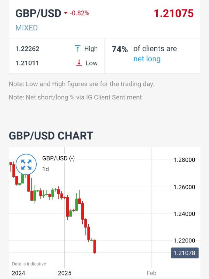This screenshot has width=209, height=279.
Task: Click the red down-arrow beside GBP/USD
Action: coord(66,13)
